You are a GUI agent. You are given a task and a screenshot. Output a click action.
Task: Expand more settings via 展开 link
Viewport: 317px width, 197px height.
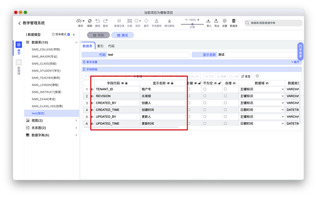[295, 62]
